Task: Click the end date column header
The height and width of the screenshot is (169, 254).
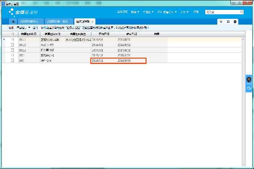Action: pos(132,34)
